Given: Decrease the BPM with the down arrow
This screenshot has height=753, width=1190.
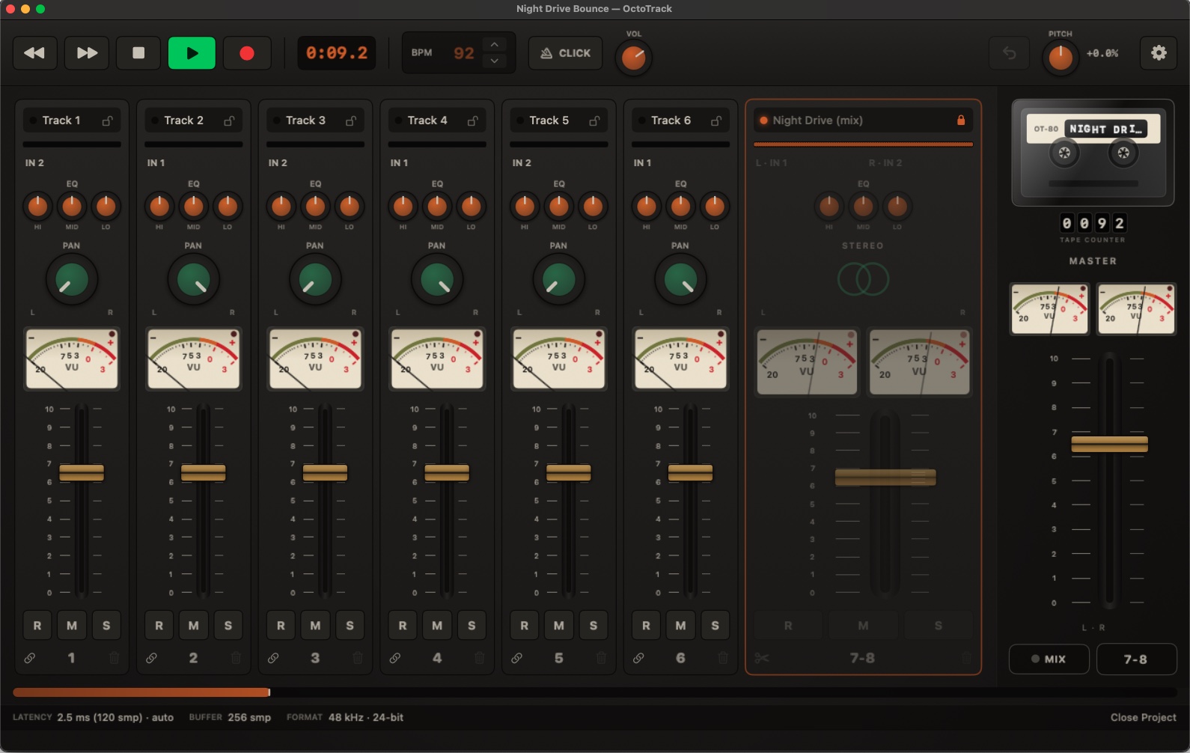Looking at the screenshot, I should (494, 61).
